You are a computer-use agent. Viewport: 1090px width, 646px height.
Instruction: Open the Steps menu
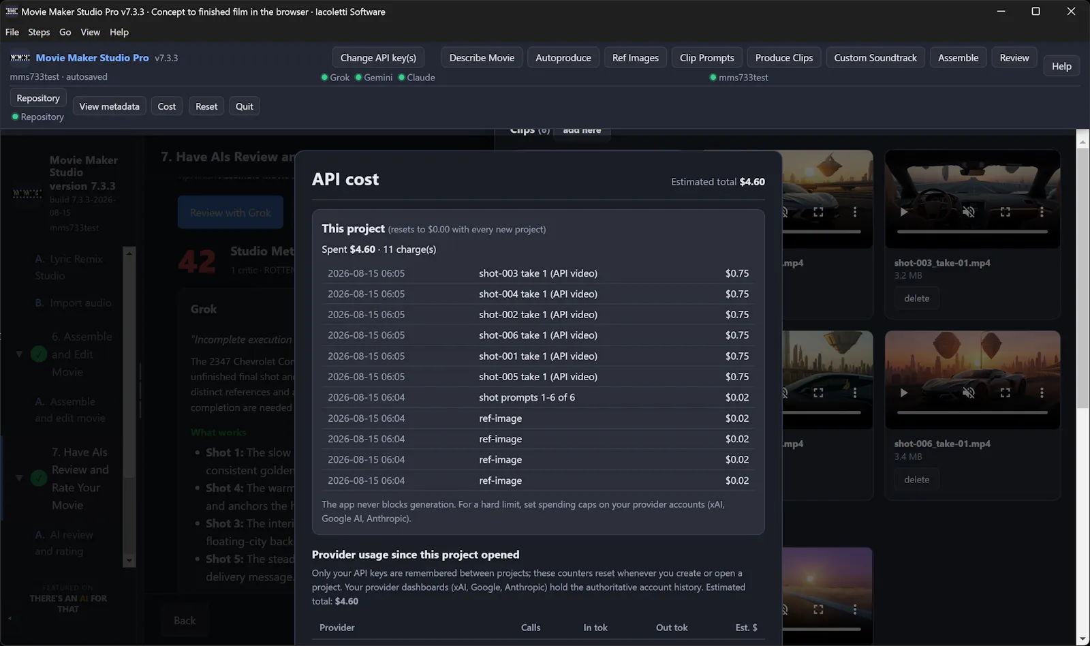[39, 32]
